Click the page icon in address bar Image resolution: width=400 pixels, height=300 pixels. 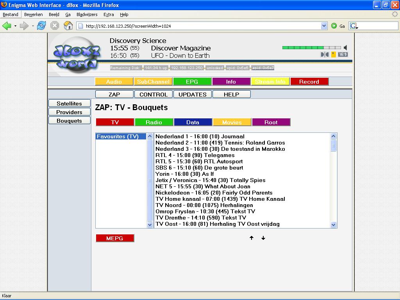80,26
